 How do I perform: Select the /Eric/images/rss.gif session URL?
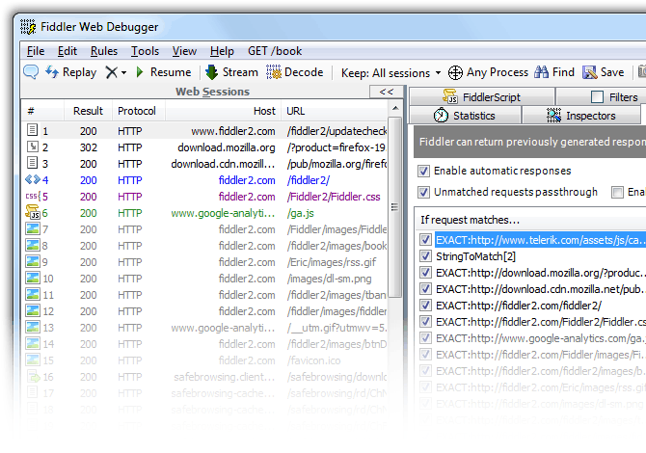click(332, 262)
